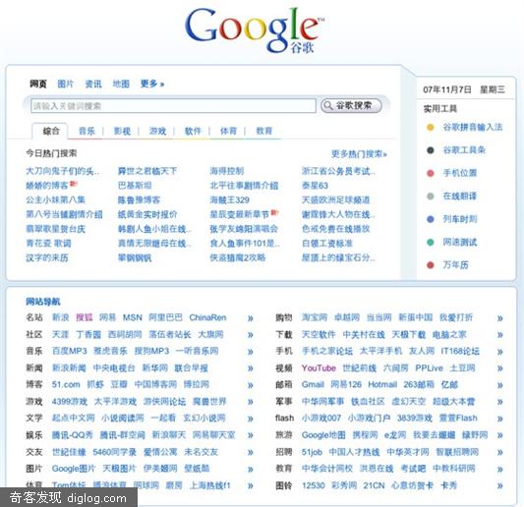Expand the 视频 row » arrow
The width and height of the screenshot is (524, 507).
(x=500, y=368)
